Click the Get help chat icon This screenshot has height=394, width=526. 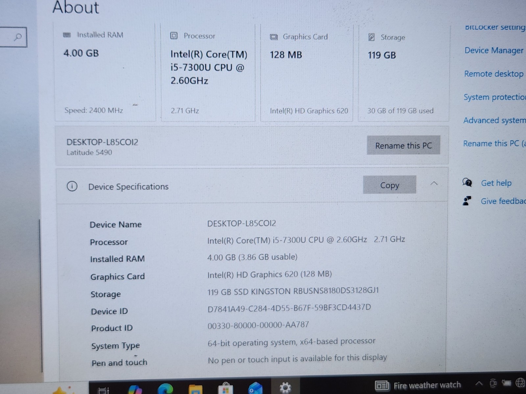[467, 182]
